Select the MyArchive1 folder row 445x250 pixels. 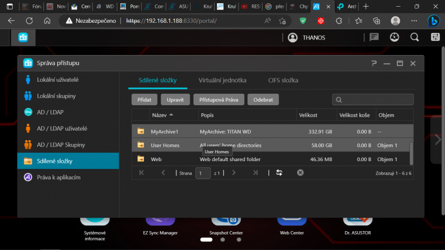point(272,132)
